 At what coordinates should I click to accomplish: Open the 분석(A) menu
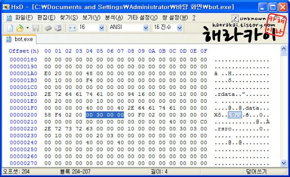point(114,18)
